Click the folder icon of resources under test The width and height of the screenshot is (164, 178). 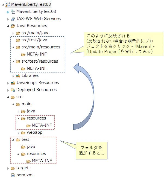pyautogui.click(x=23, y=154)
